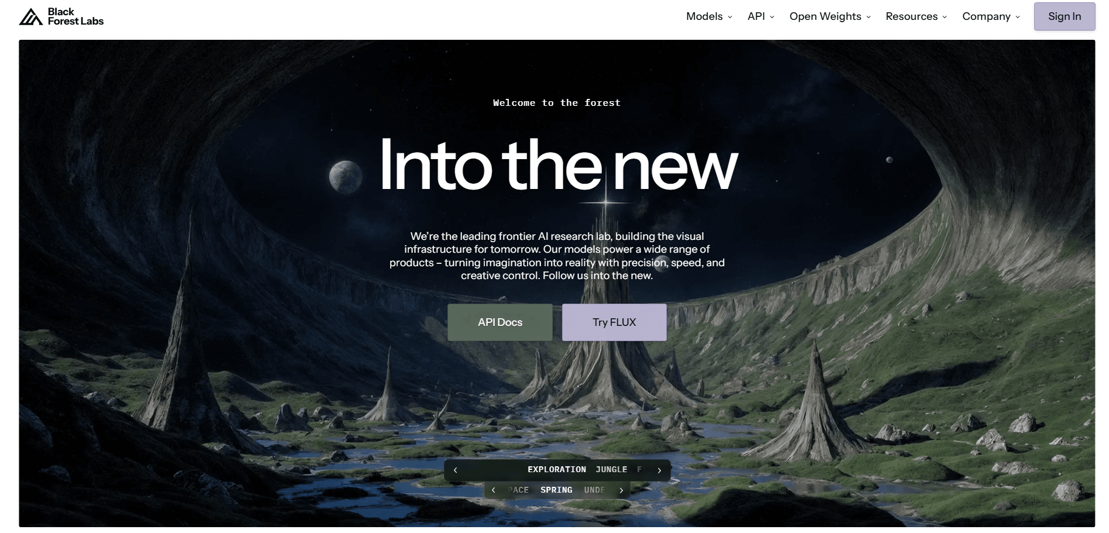Go to previous theme in EXPLORATION selector
This screenshot has width=1109, height=533.
point(456,470)
